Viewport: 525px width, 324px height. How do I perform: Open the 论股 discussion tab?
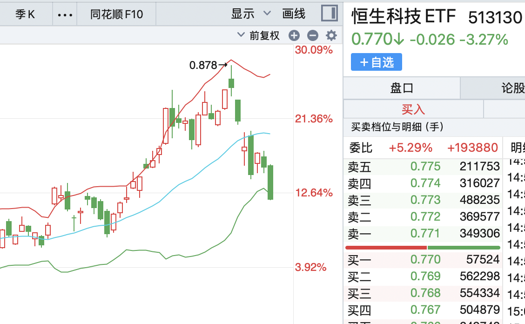512,88
